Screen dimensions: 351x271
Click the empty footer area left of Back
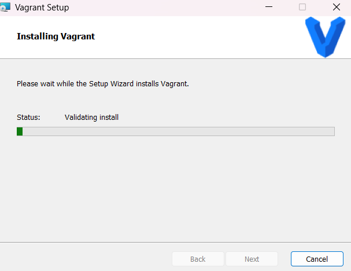(87, 259)
